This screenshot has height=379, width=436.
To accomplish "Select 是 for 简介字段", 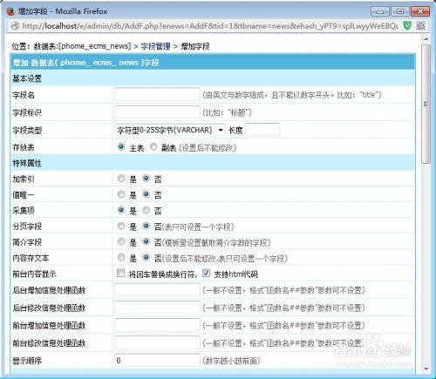I will pyautogui.click(x=121, y=241).
